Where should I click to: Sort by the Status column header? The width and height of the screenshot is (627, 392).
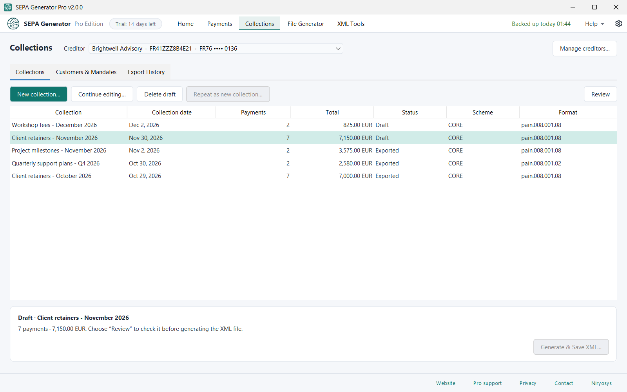tap(410, 113)
